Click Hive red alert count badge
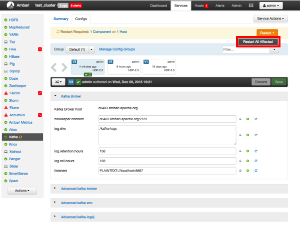Screen dimensions: 300x225 click(x=40, y=49)
